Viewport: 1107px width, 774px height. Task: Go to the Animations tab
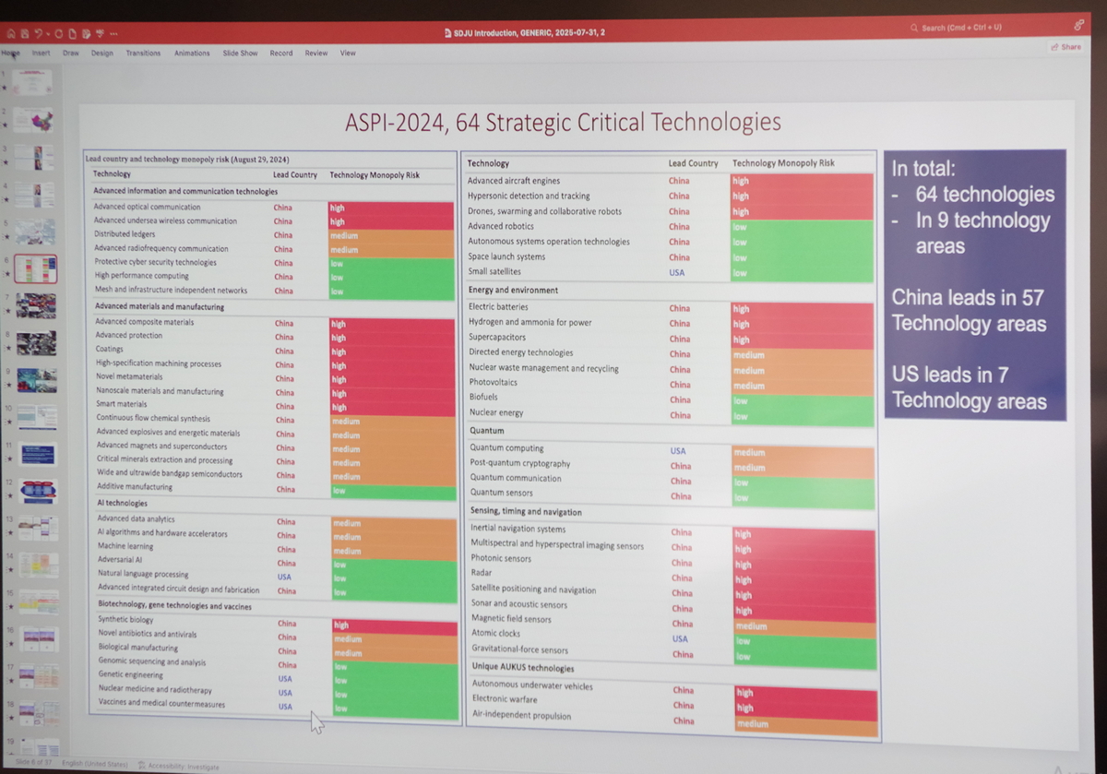pos(192,53)
